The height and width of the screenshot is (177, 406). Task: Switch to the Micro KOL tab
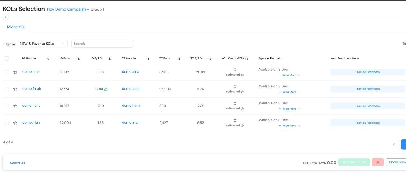[x=16, y=27]
